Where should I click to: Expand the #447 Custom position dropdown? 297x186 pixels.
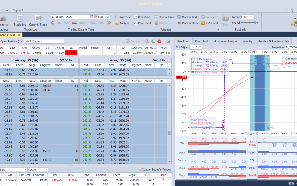coord(62,41)
